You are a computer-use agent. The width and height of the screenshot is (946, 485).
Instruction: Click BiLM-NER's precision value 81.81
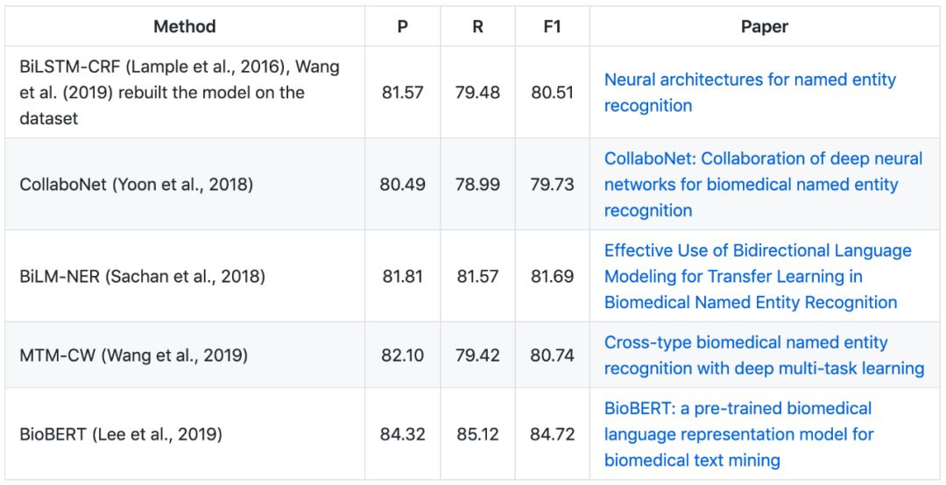pos(402,277)
